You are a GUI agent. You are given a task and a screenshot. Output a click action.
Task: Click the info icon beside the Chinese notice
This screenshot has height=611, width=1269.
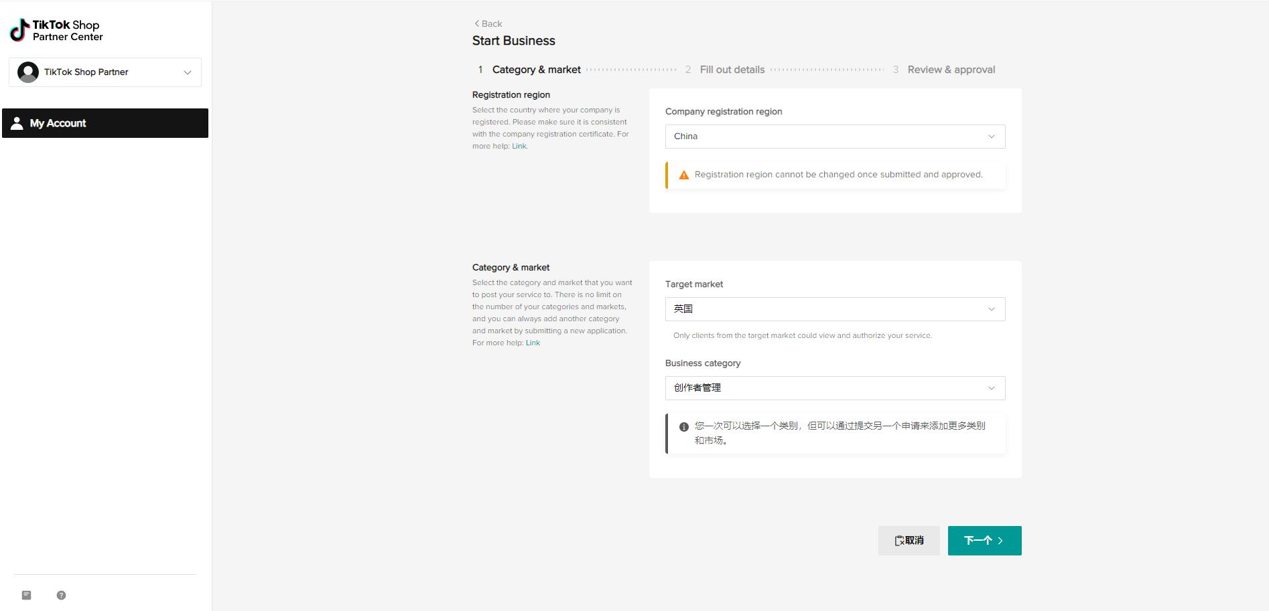[683, 426]
